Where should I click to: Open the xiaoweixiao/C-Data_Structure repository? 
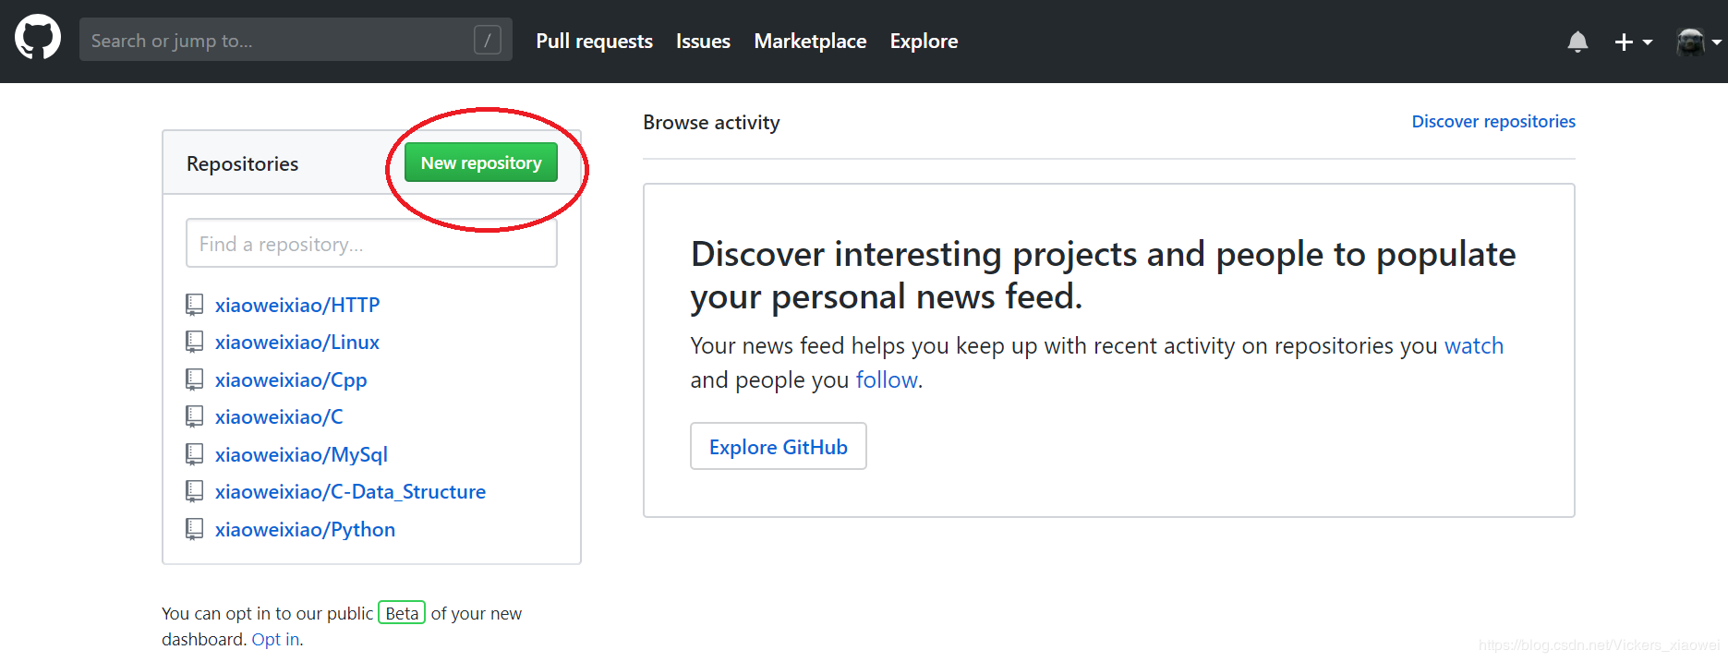[x=350, y=491]
